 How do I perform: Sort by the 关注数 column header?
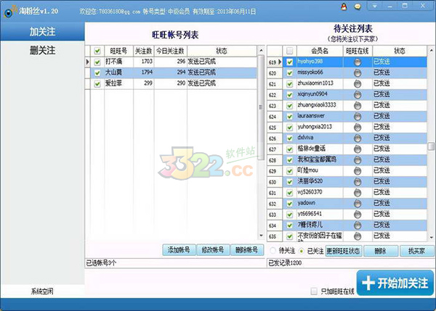pyautogui.click(x=143, y=51)
